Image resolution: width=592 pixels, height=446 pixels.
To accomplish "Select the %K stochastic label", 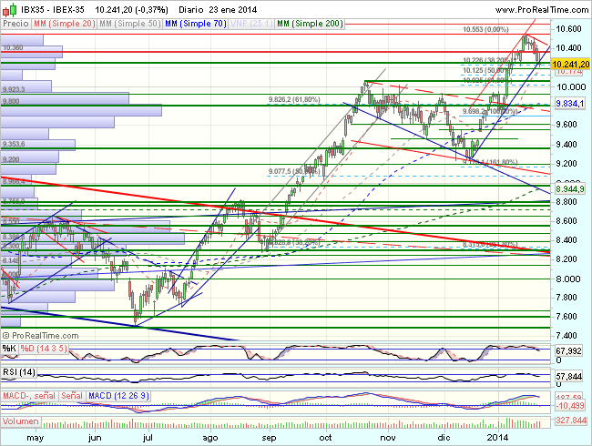I will [9, 348].
